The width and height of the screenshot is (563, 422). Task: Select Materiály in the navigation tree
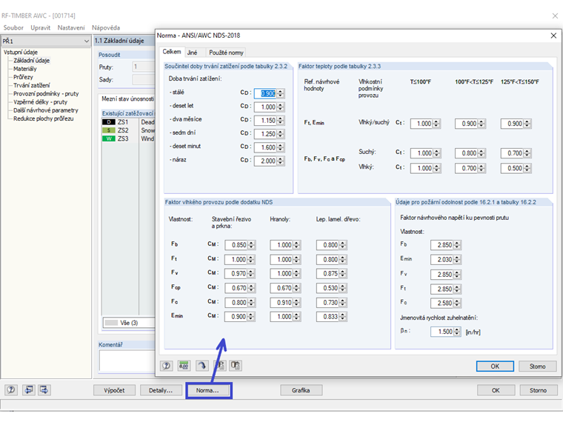(24, 69)
